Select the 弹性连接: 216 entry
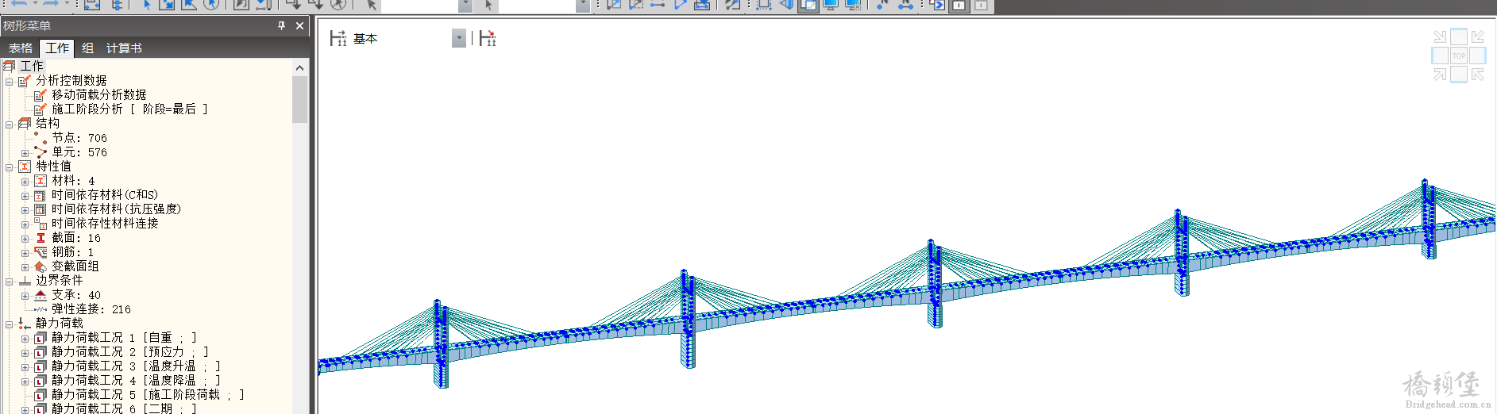The image size is (1497, 414). pyautogui.click(x=91, y=309)
